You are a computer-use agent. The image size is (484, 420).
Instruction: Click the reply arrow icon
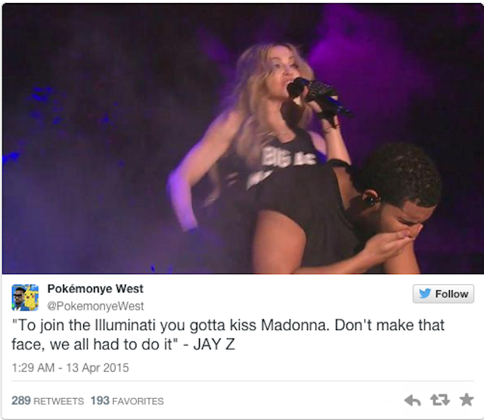tap(412, 400)
